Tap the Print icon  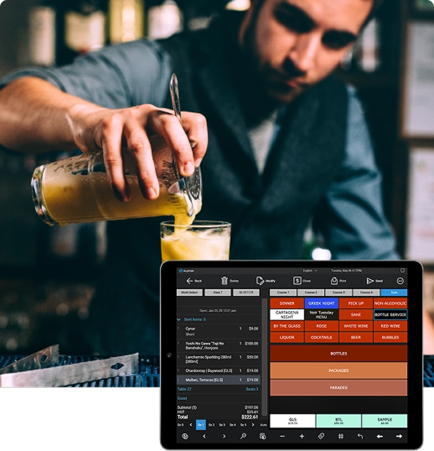[333, 280]
